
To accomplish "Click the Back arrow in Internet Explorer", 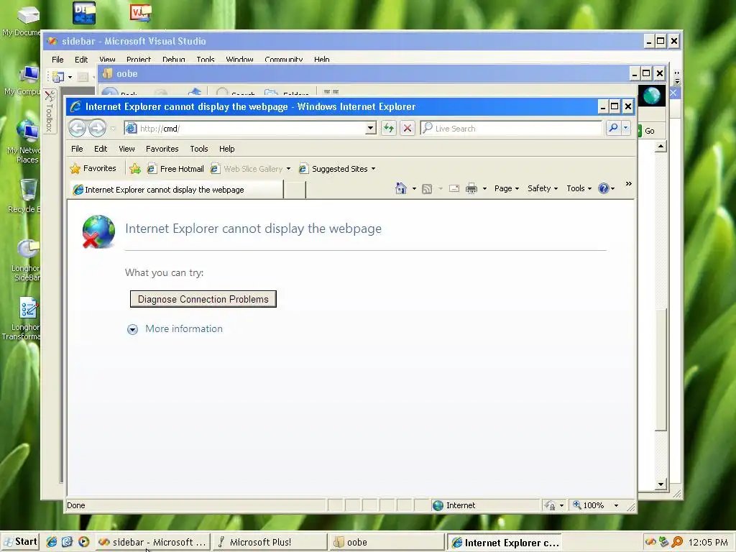I will pos(78,128).
